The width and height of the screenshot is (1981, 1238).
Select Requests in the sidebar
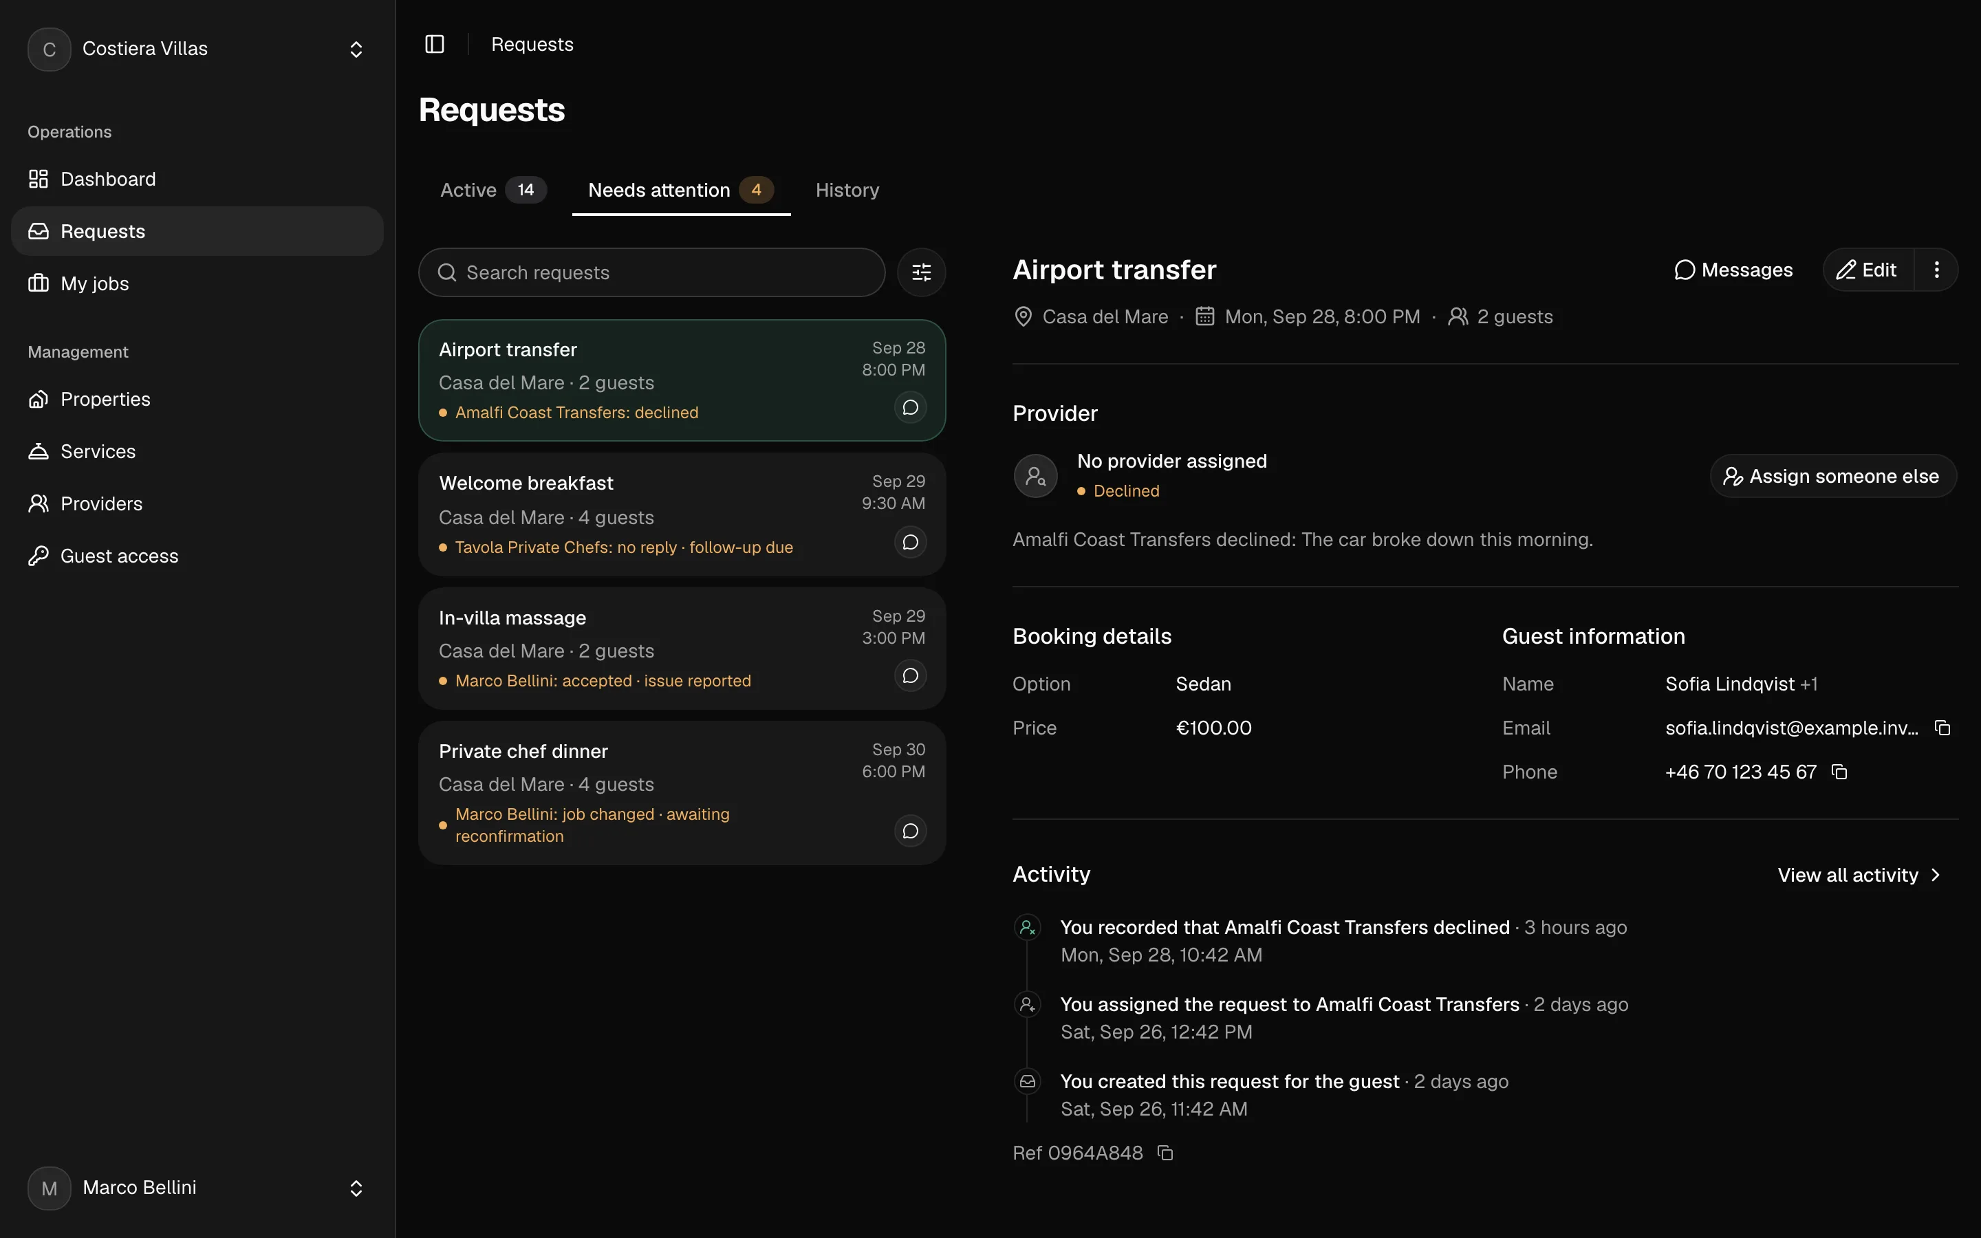(x=197, y=232)
